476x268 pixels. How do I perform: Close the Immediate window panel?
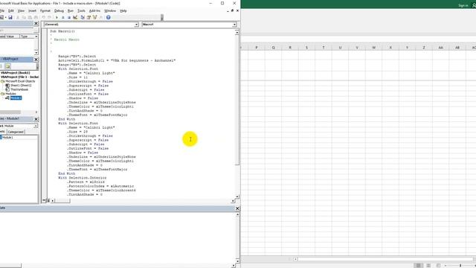pyautogui.click(x=237, y=208)
